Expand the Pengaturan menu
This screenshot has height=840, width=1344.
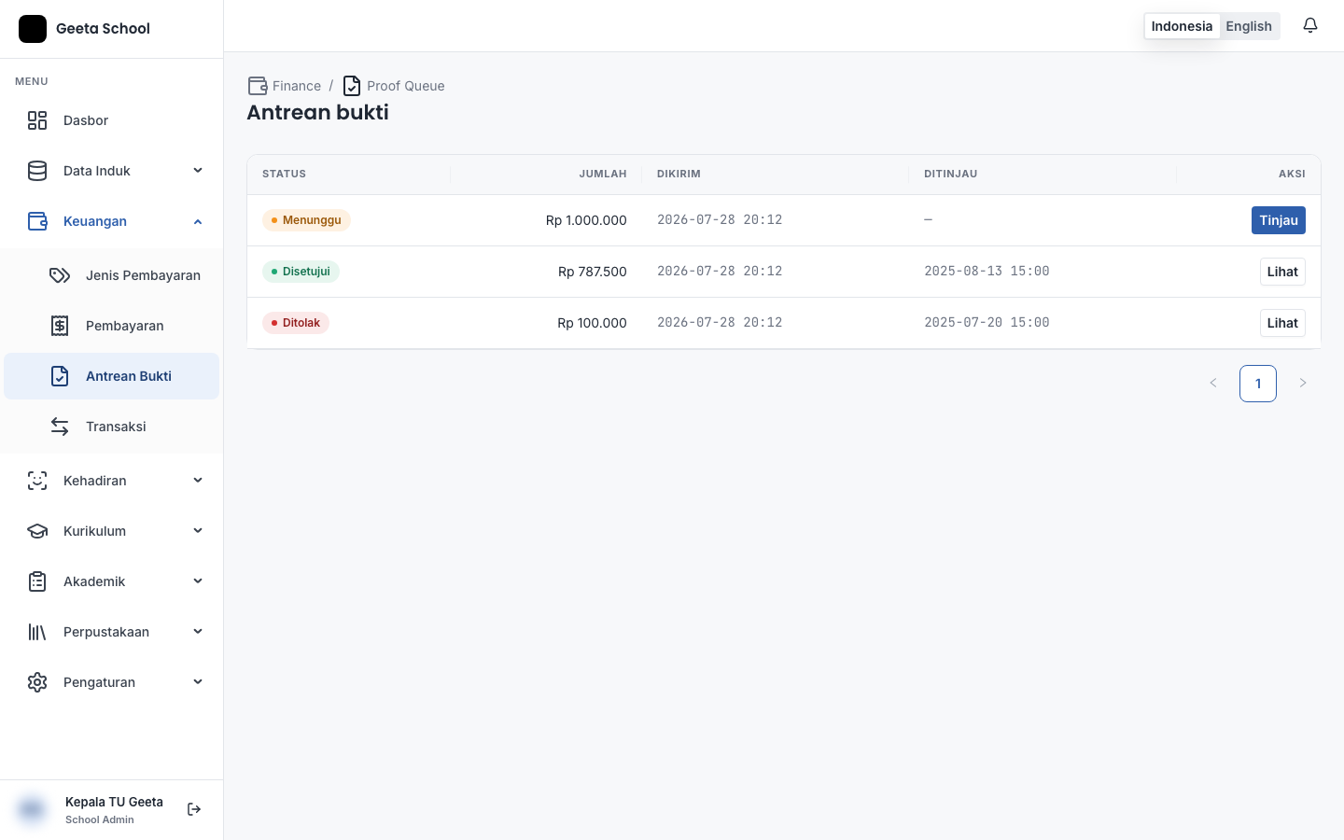point(112,682)
